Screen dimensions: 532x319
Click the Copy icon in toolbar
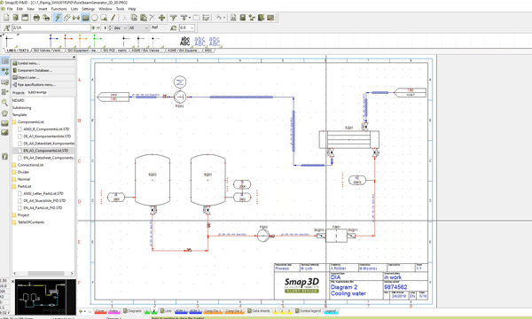[134, 18]
